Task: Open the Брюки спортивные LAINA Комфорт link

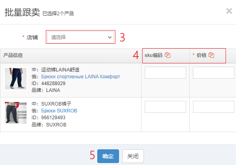Action: click(x=81, y=77)
